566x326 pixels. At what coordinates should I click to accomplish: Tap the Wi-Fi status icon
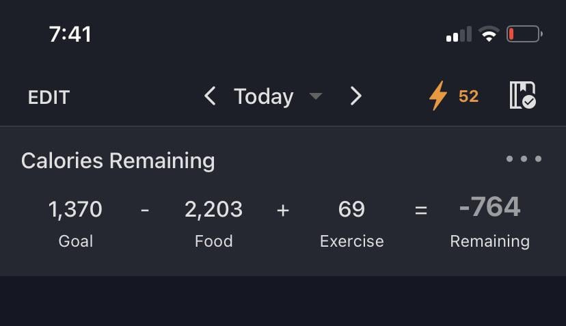[489, 34]
